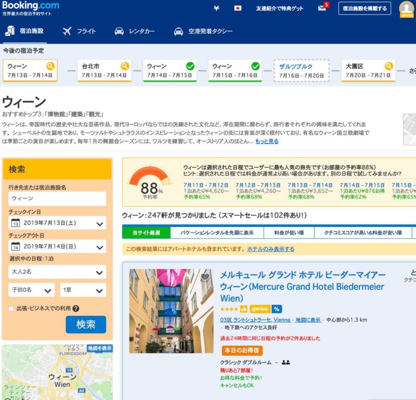Screen dimensions: 416x400
Task: Open the 台北市 7月13日 - 7月14日 trip card
Action: 105,70
